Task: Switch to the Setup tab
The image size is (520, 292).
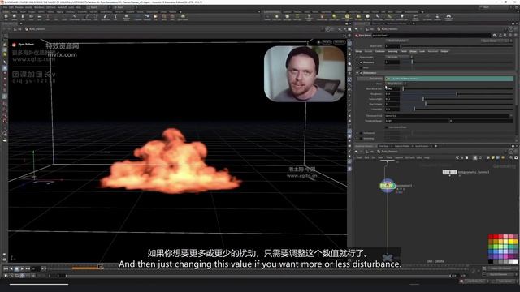Action: pos(359,51)
